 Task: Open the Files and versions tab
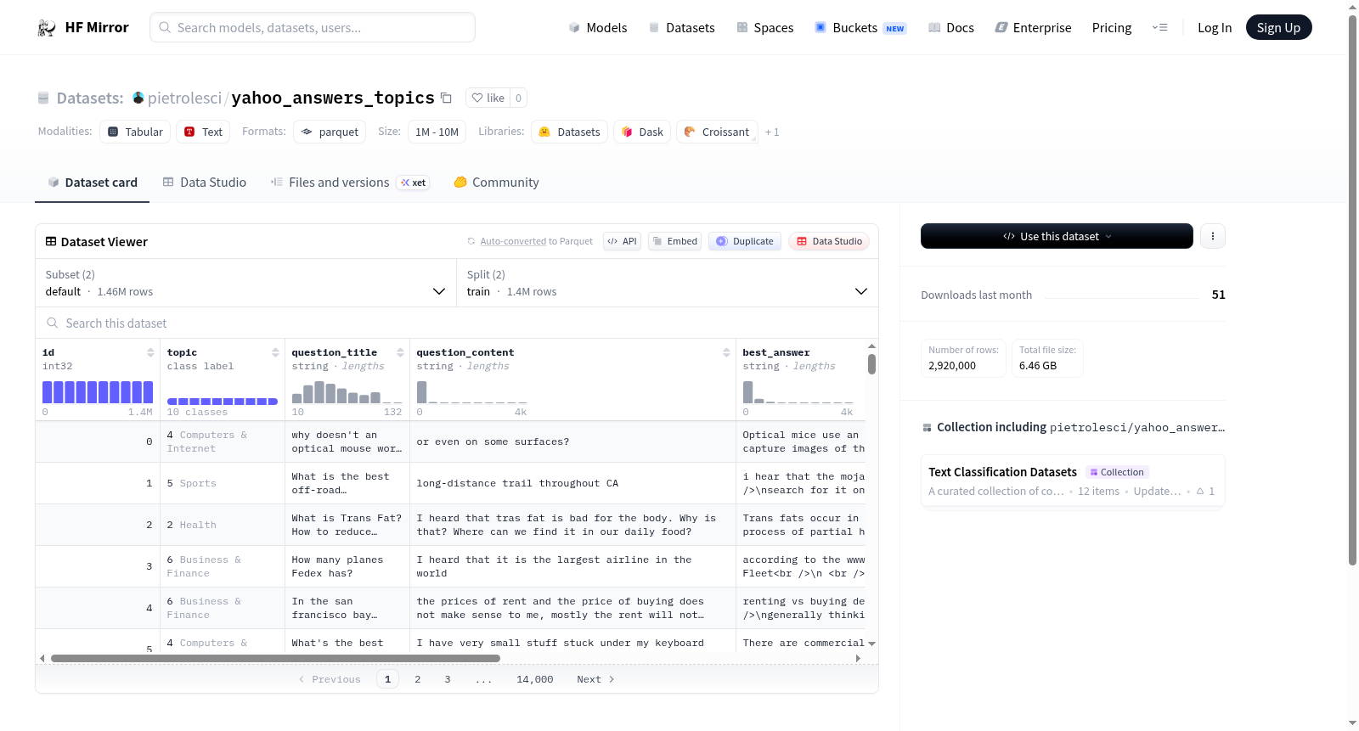[x=350, y=183]
